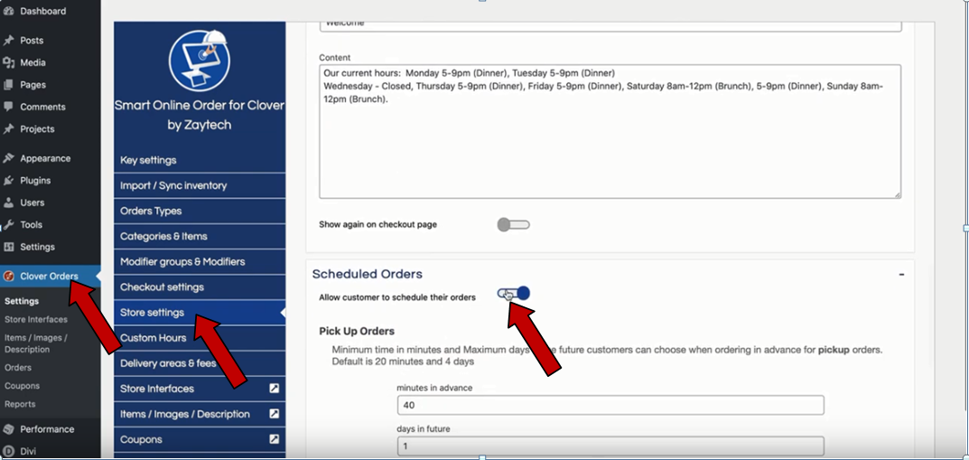The image size is (969, 460).
Task: Click external link icon beside Store Interfaces
Action: pos(275,389)
